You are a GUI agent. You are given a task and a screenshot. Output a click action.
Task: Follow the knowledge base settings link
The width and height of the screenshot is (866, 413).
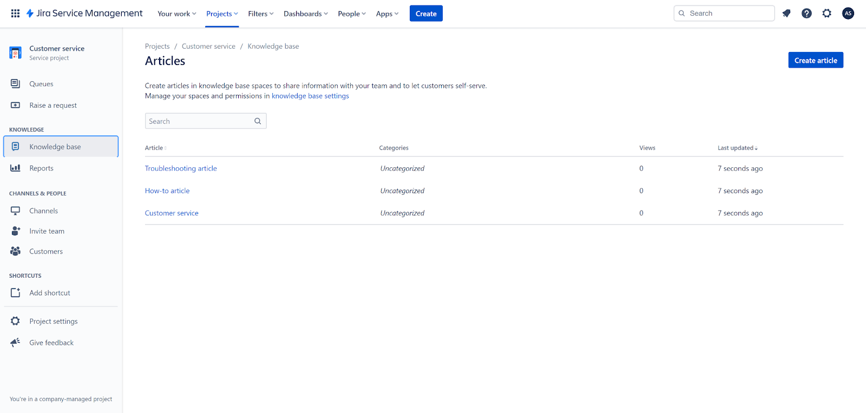tap(310, 96)
